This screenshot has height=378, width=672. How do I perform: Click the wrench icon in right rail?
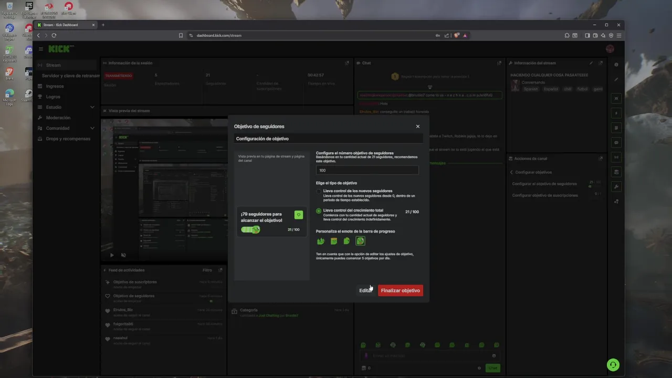[616, 186]
